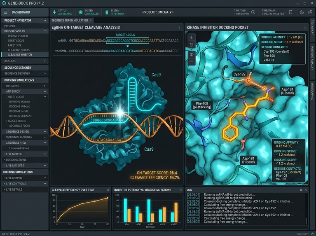Click the battery icon in the top bar
Screen dimensions: 316x236
coord(107,12)
